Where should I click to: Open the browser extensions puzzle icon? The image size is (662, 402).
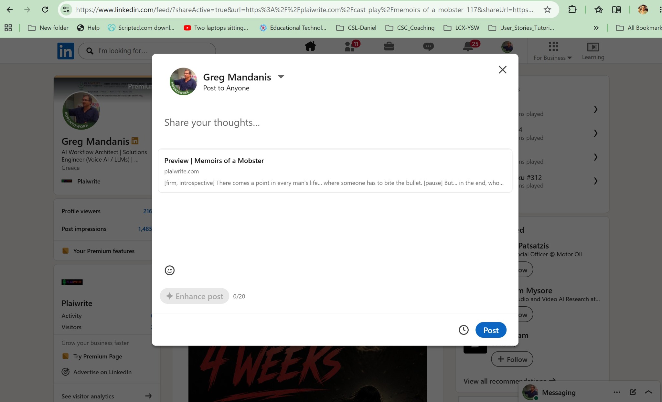point(572,10)
